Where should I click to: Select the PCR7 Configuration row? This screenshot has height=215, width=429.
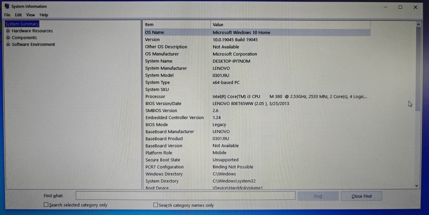[x=257, y=167]
